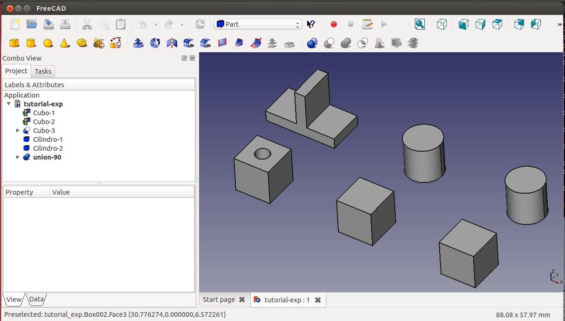This screenshot has height=321, width=565.
Task: Open the Data properties tab
Action: click(x=36, y=300)
